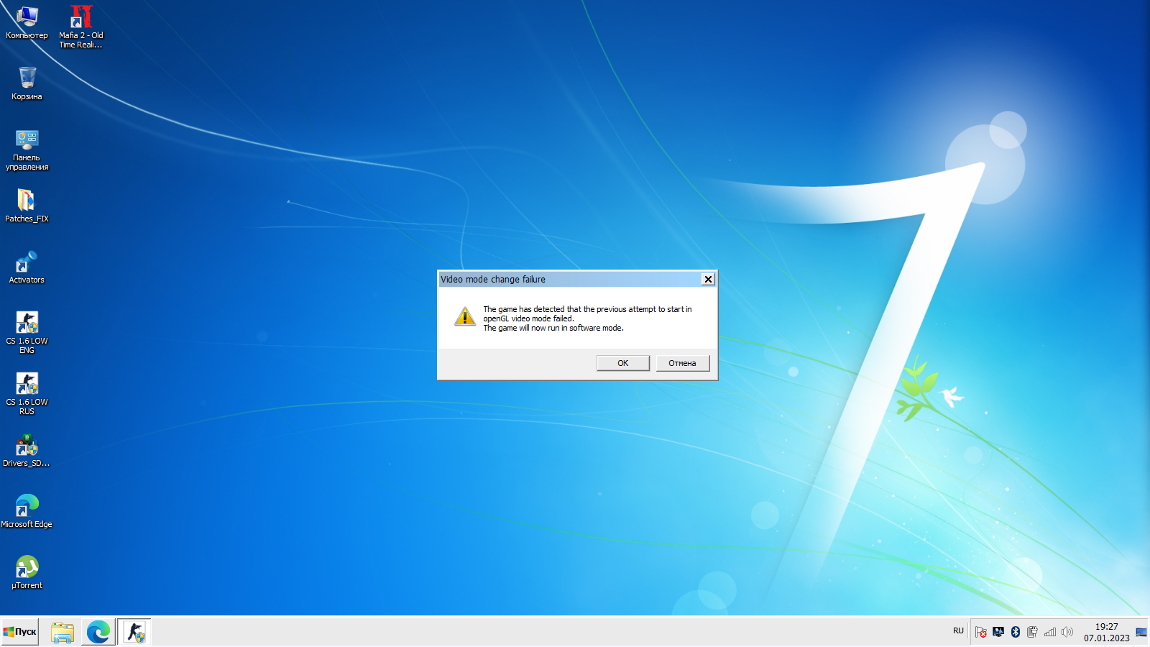Click the Show desktop button in the tray corner
Image resolution: width=1150 pixels, height=647 pixels.
point(1141,632)
